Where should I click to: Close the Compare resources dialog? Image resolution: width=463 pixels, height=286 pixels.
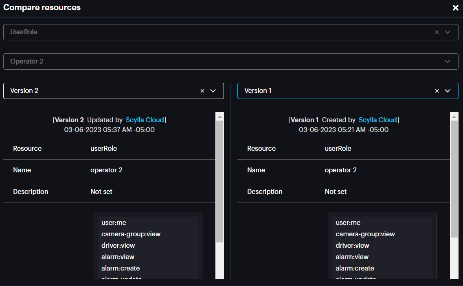tap(455, 8)
